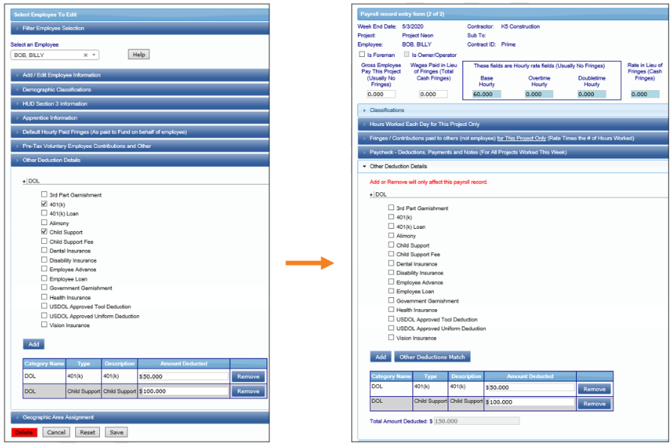This screenshot has width=672, height=445.
Task: Check Child Support in the payroll form
Action: (x=391, y=245)
